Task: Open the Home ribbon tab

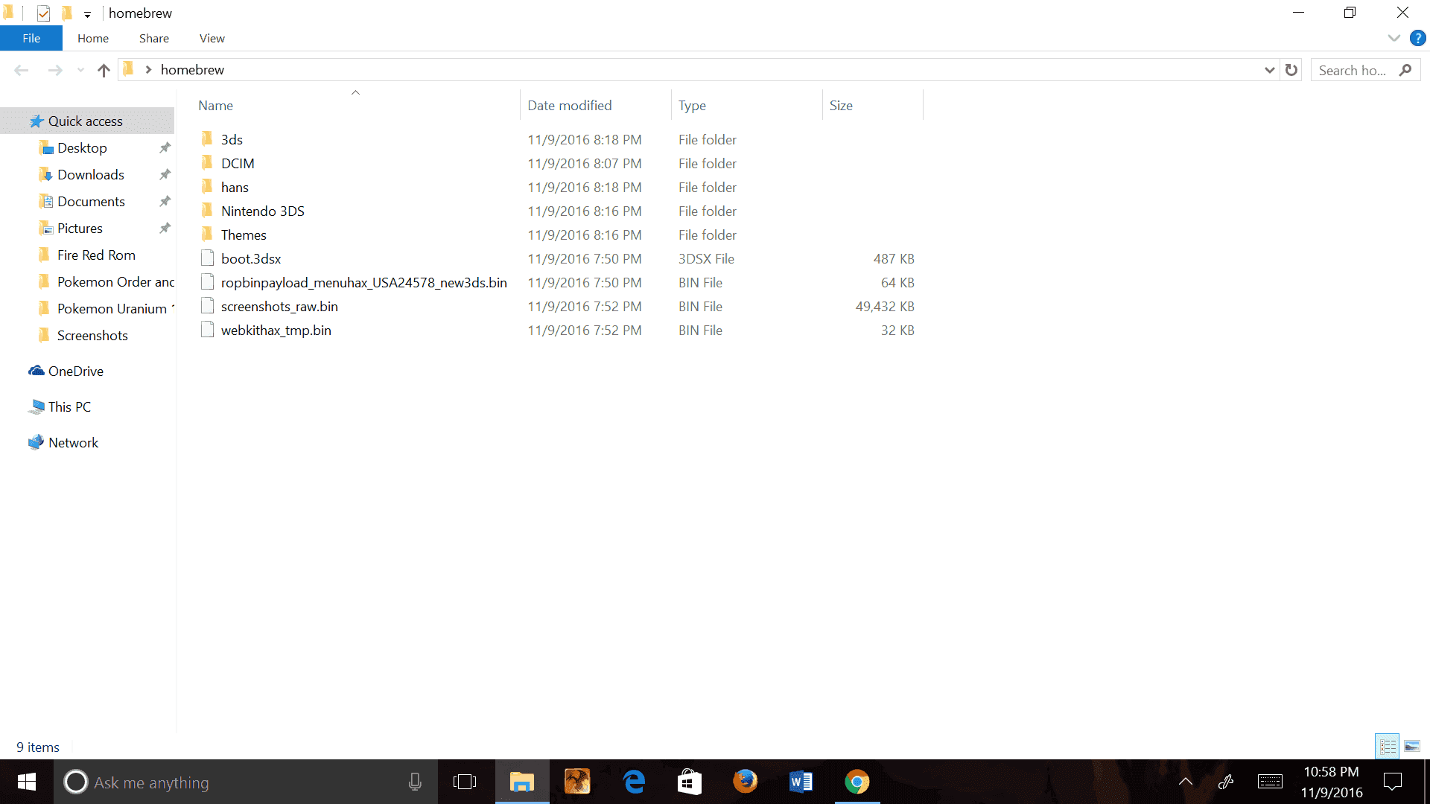Action: (x=93, y=38)
